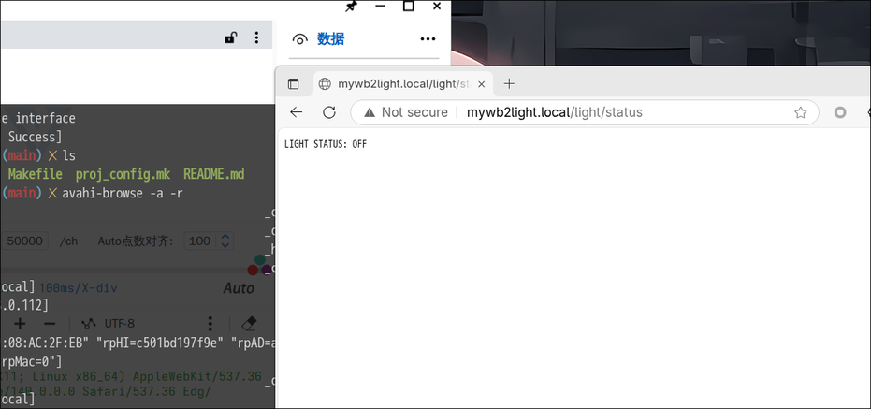Viewport: 871px width, 409px height.
Task: Click README.md in the terminal listing
Action: pyautogui.click(x=214, y=174)
